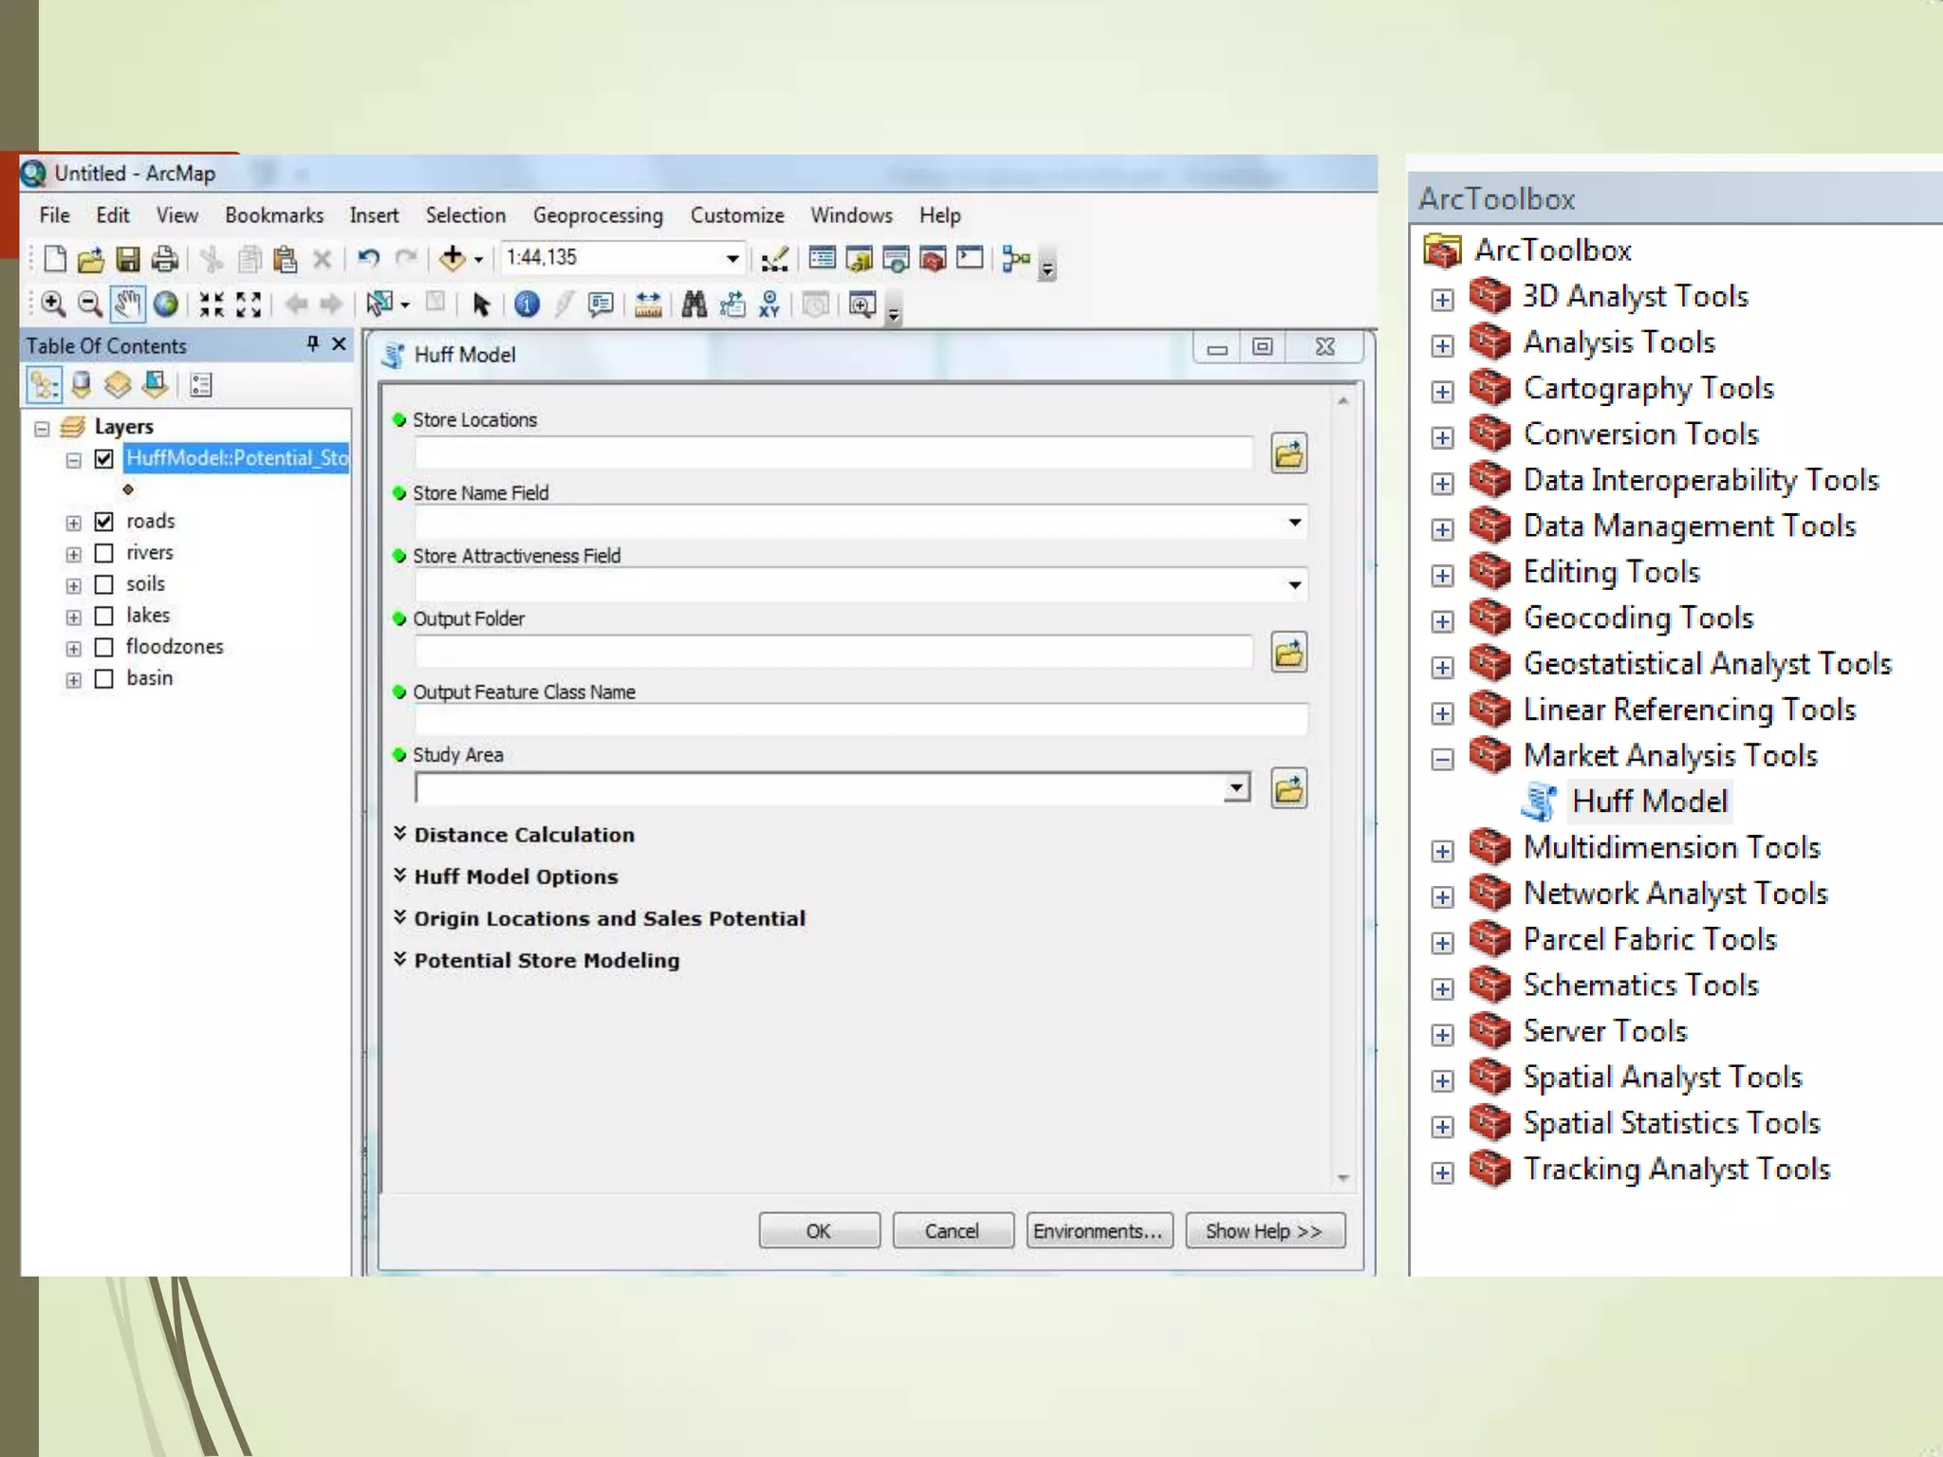Browse for Output Folder icon
This screenshot has width=1943, height=1457.
pyautogui.click(x=1288, y=653)
